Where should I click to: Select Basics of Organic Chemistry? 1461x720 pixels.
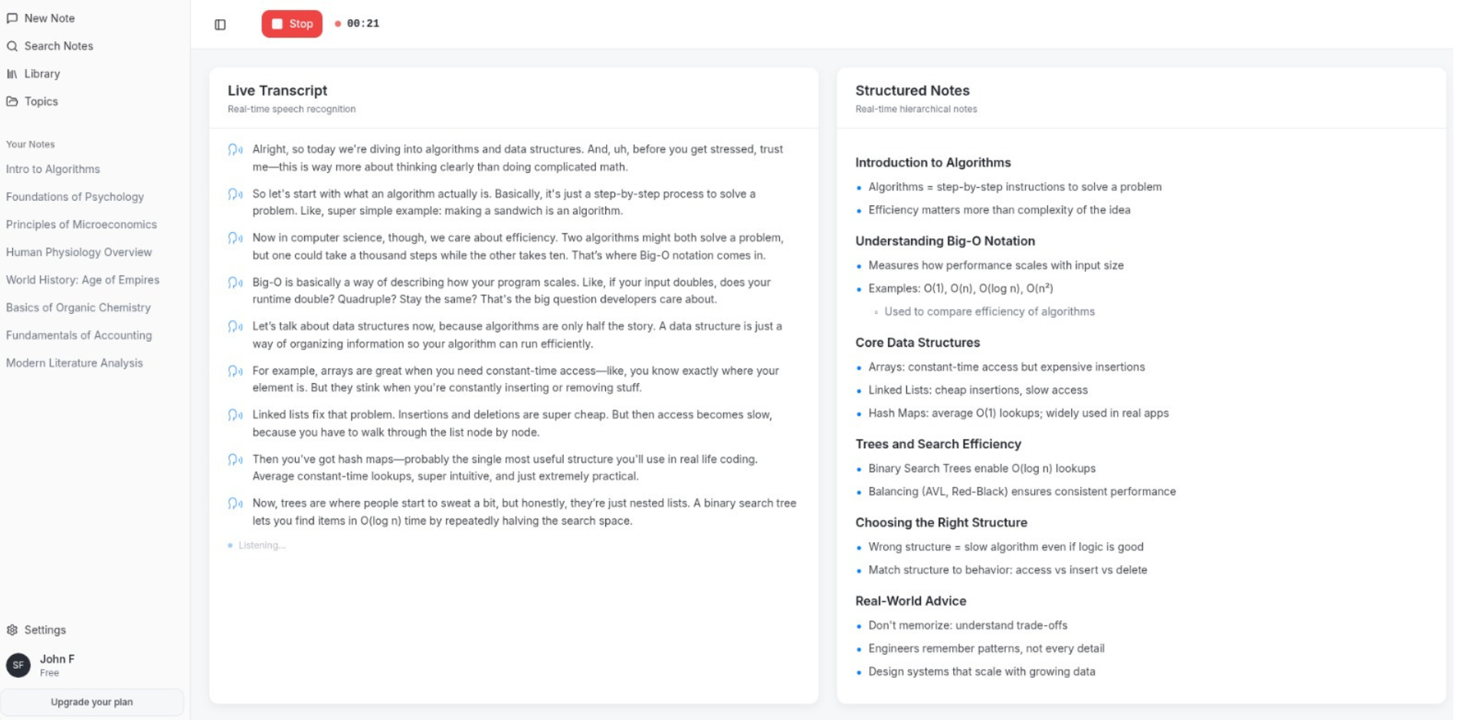pos(77,307)
